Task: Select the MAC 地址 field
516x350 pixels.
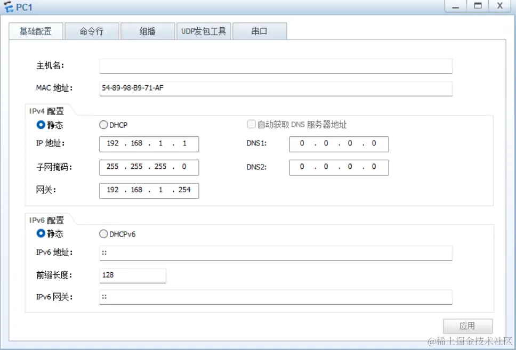Action: click(x=275, y=88)
